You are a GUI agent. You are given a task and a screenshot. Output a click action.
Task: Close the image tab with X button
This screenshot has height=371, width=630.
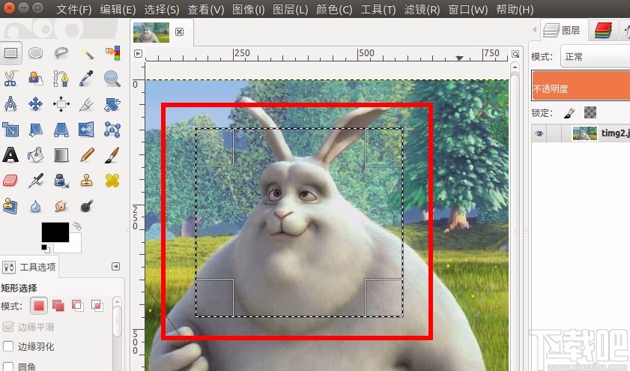coord(180,31)
